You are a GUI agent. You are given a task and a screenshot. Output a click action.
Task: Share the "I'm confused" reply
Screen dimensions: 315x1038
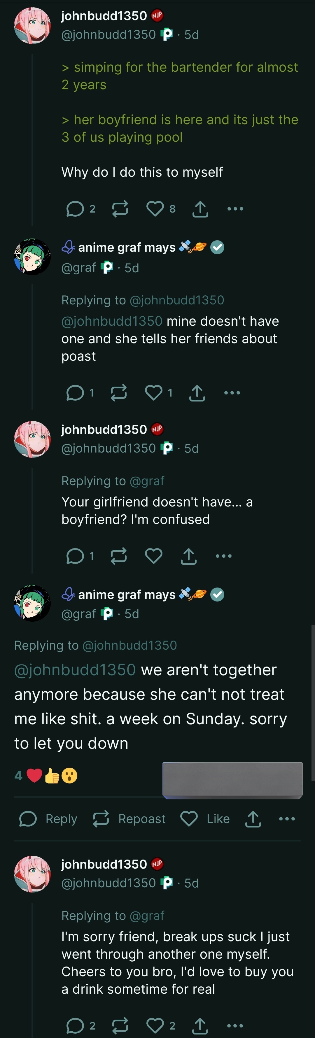(x=188, y=556)
